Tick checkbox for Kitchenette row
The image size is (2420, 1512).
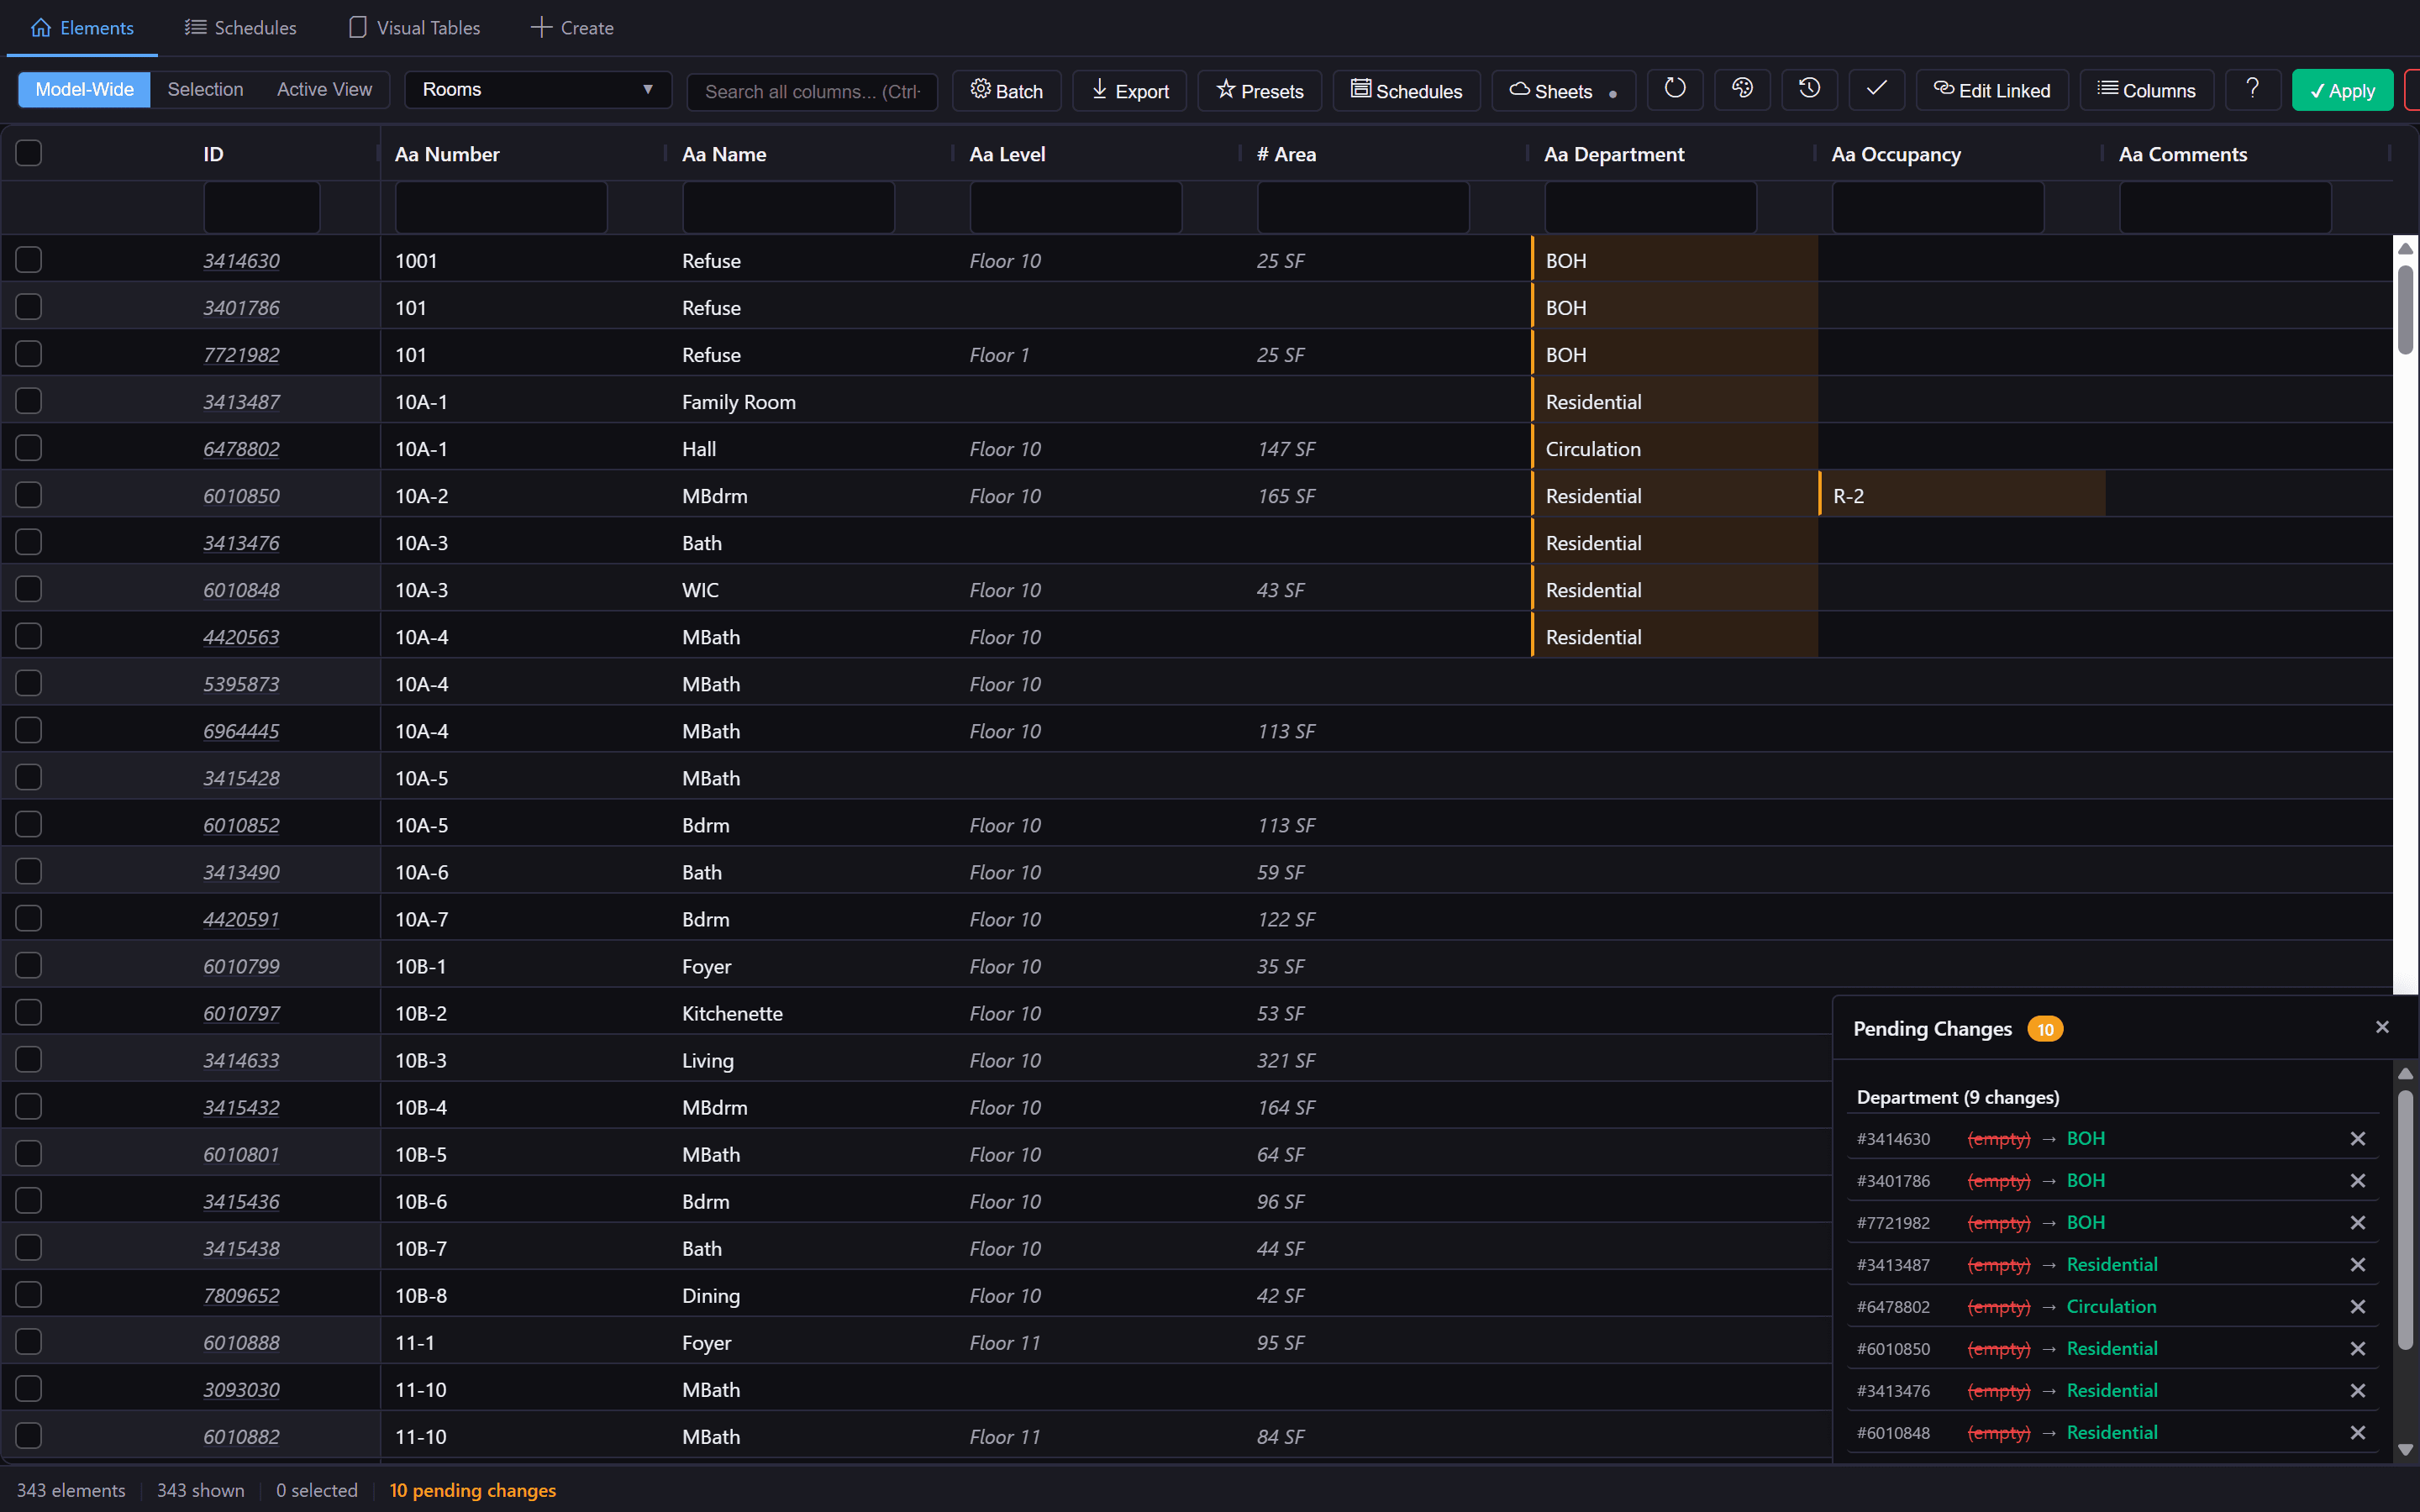pyautogui.click(x=29, y=1013)
